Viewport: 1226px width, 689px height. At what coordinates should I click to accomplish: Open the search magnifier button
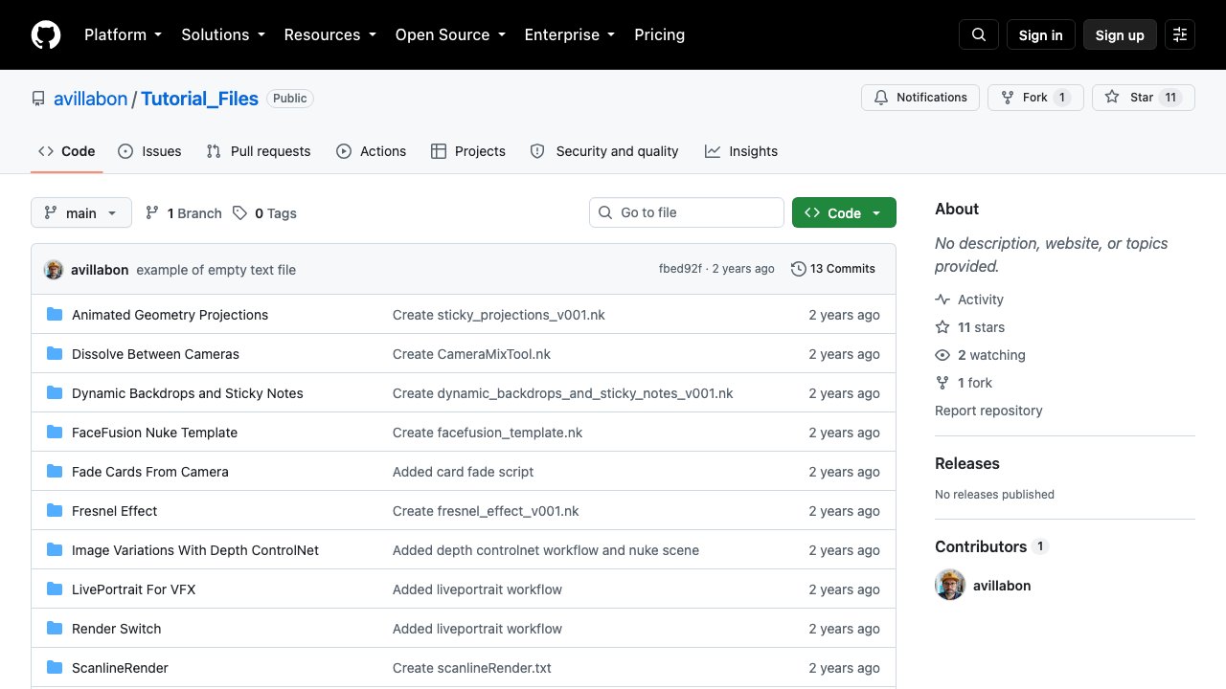(x=979, y=34)
